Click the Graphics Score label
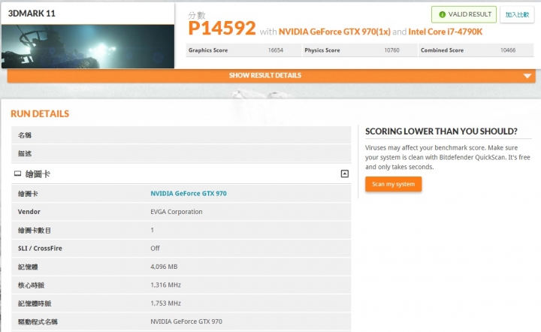The image size is (541, 332). coord(208,50)
